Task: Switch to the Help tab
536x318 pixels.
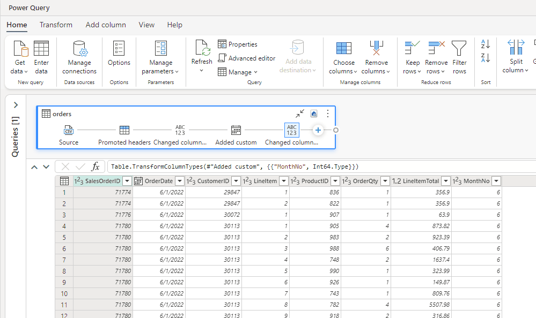Action: coord(175,25)
